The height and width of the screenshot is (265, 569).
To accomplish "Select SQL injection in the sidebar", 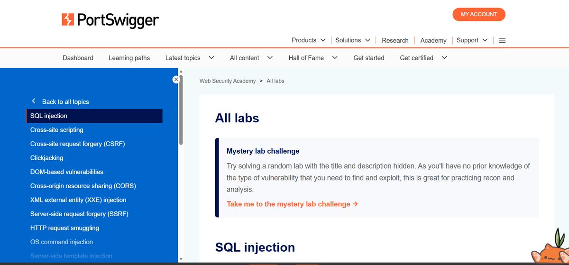I will click(x=94, y=116).
